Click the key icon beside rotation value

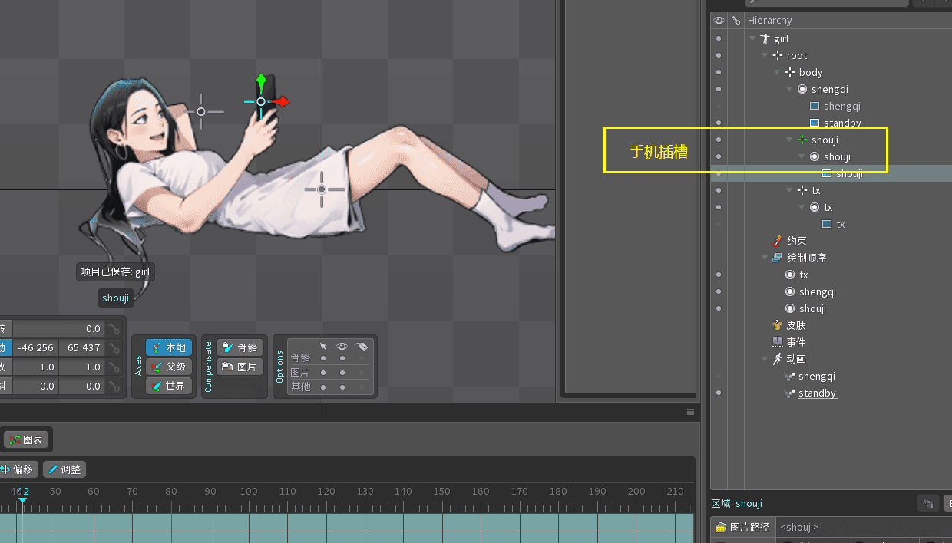tap(114, 328)
